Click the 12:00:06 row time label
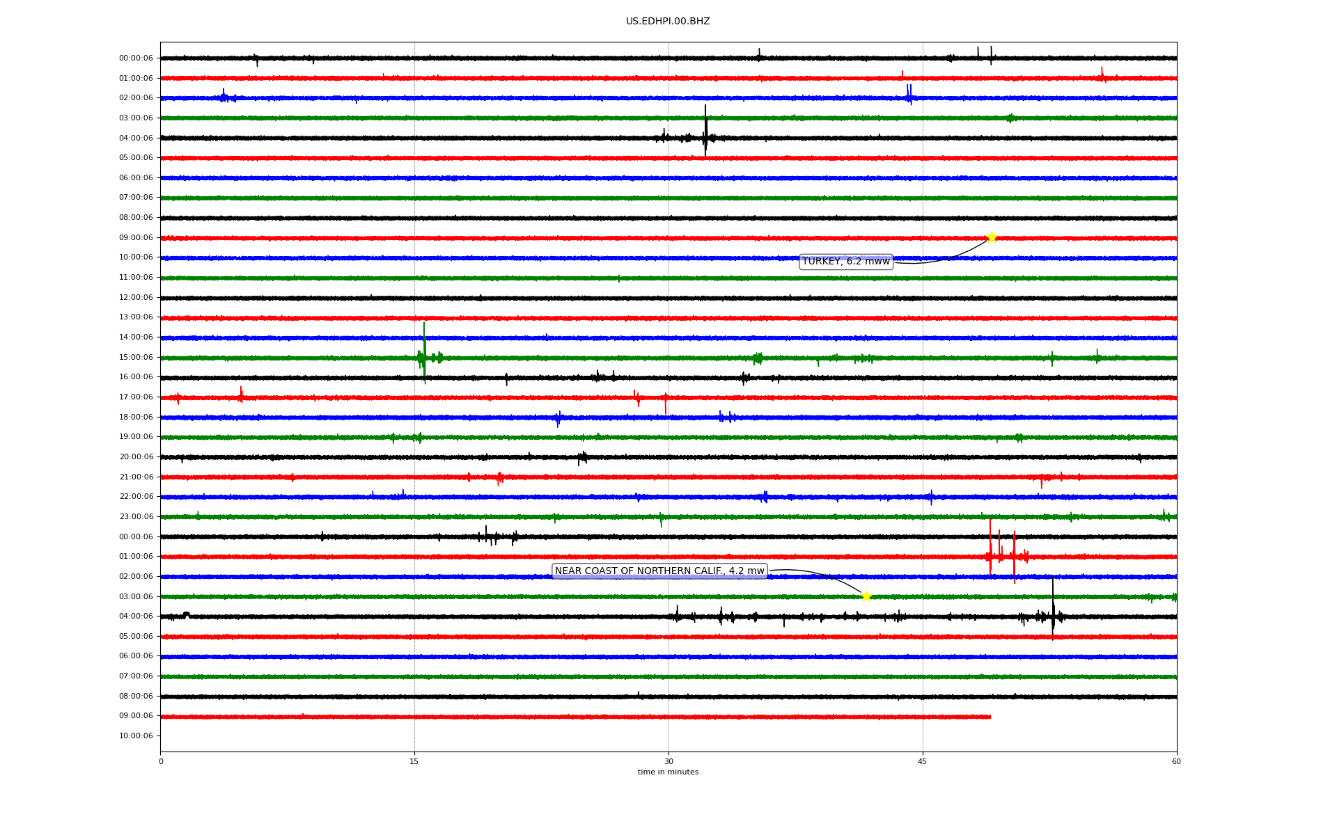This screenshot has height=835, width=1337. [136, 298]
